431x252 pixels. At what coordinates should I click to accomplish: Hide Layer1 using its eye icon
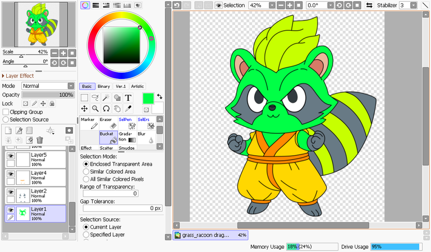[x=11, y=210]
